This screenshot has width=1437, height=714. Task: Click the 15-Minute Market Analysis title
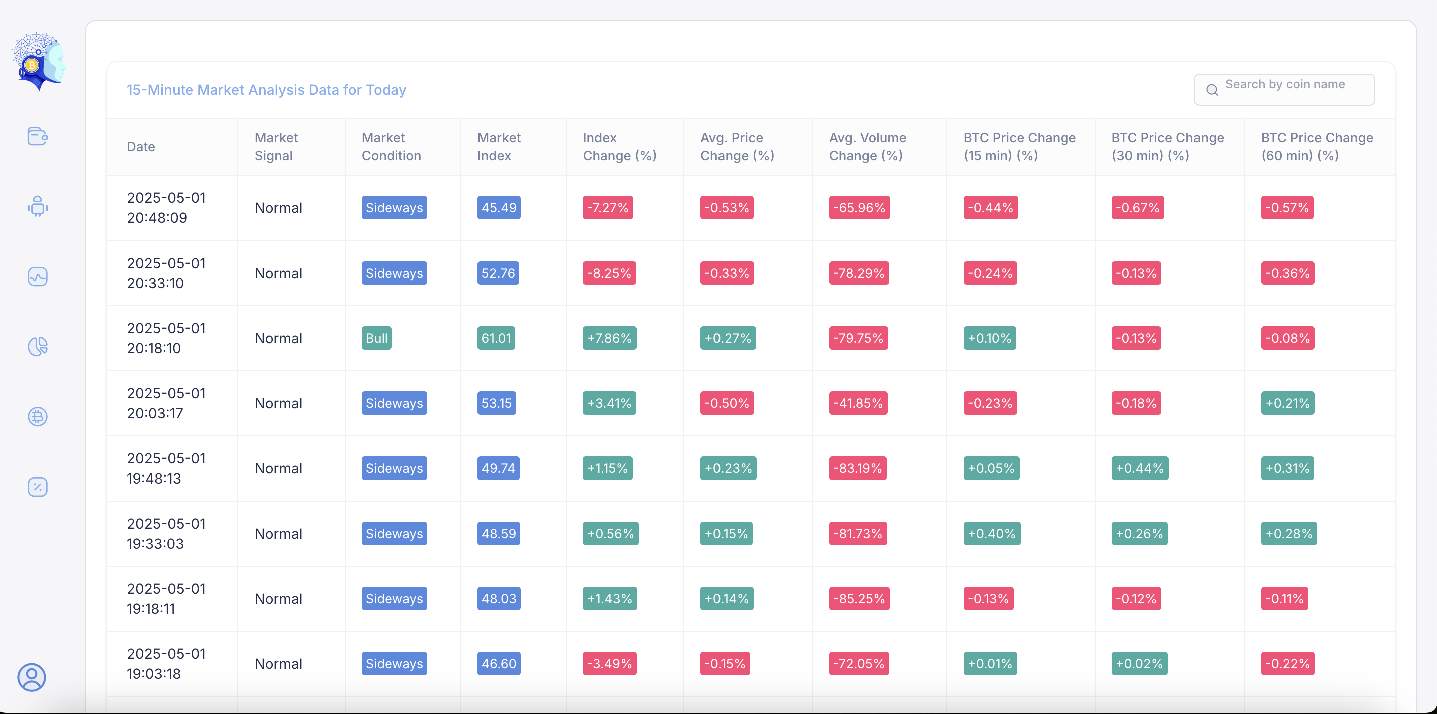point(266,90)
